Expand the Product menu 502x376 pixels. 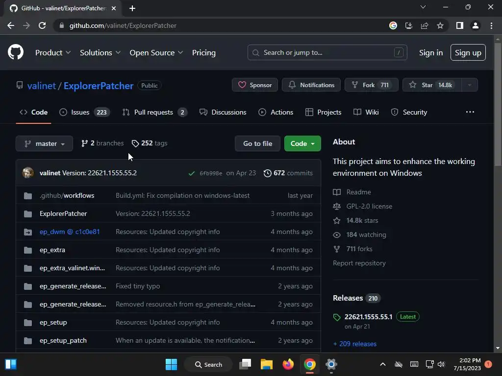click(53, 53)
